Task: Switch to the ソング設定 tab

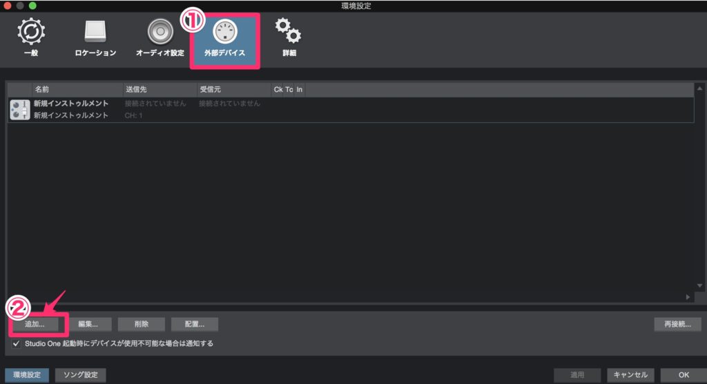Action: click(81, 375)
